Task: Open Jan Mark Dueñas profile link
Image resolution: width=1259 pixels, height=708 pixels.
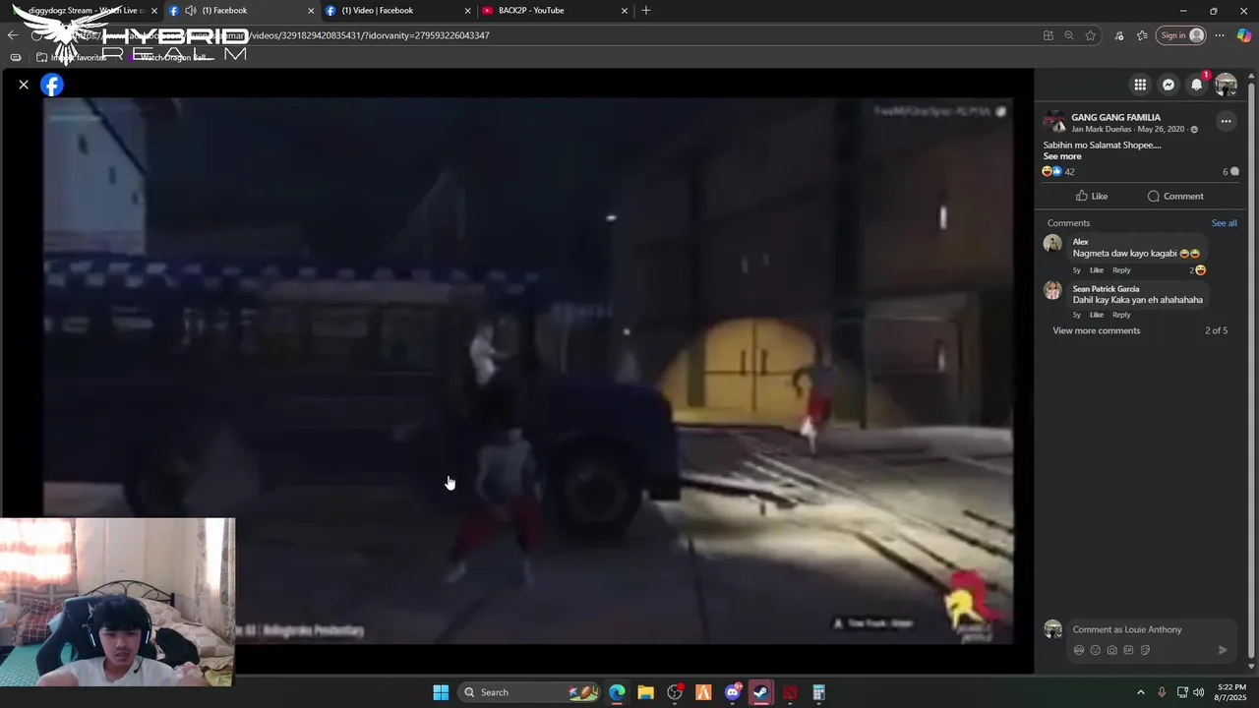Action: point(1101,129)
